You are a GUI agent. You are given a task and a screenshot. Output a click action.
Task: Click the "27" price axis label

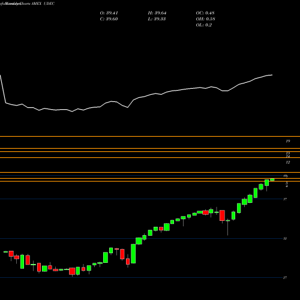click(x=285, y=278)
